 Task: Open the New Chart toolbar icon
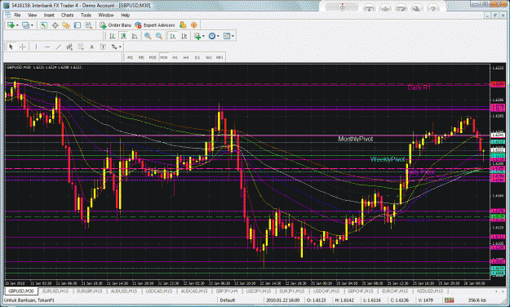pyautogui.click(x=11, y=25)
